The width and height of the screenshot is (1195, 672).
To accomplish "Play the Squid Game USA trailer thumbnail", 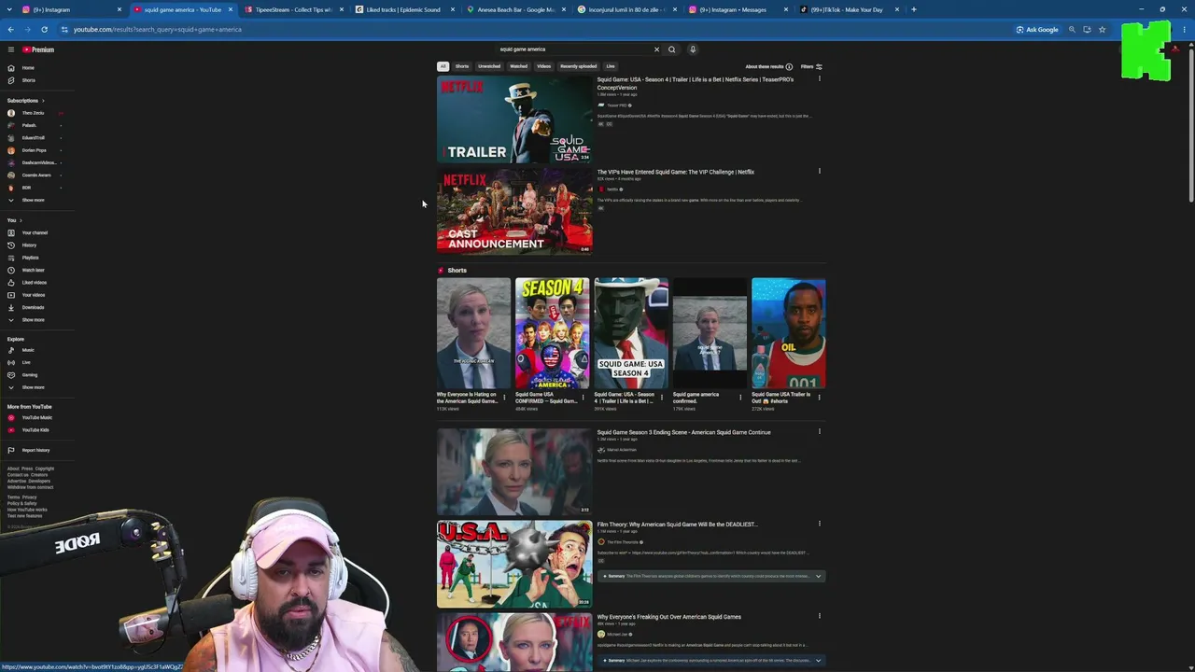I will point(514,119).
